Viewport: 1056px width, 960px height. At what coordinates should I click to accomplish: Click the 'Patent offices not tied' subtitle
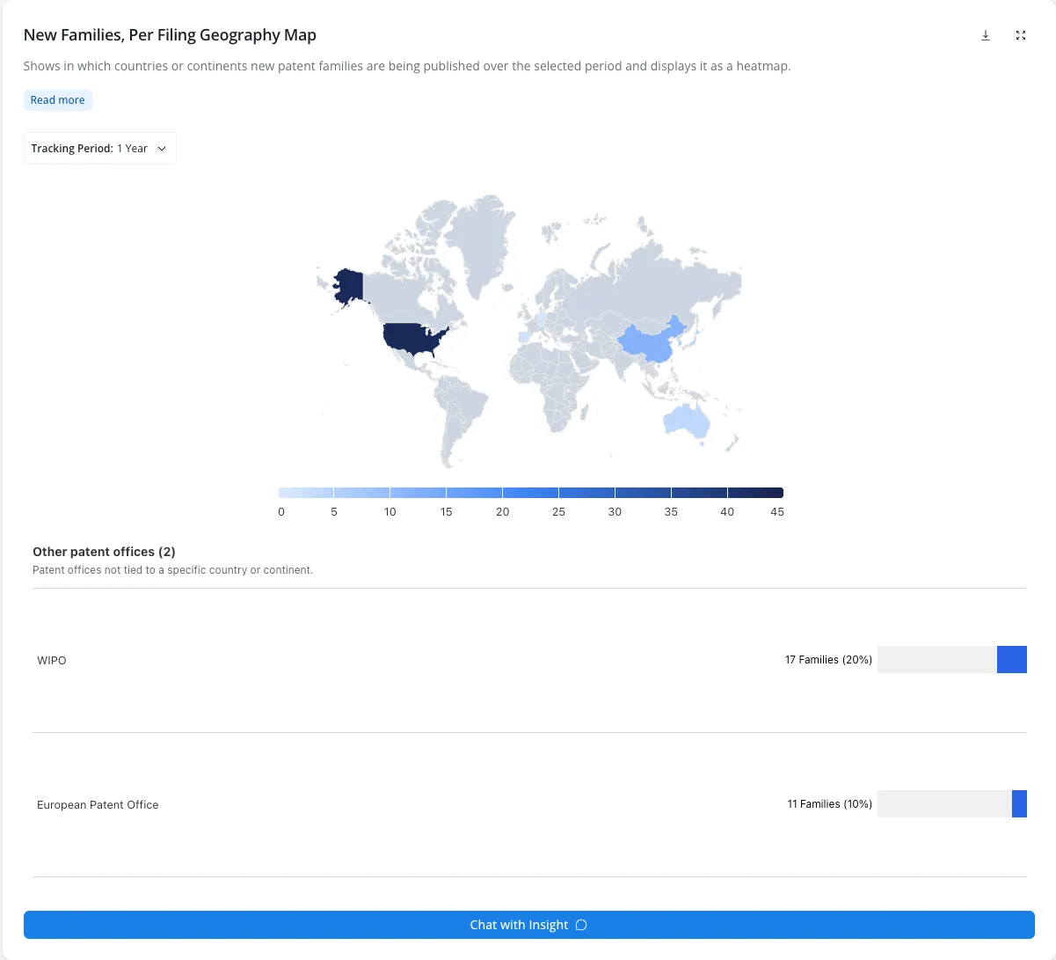tap(172, 570)
